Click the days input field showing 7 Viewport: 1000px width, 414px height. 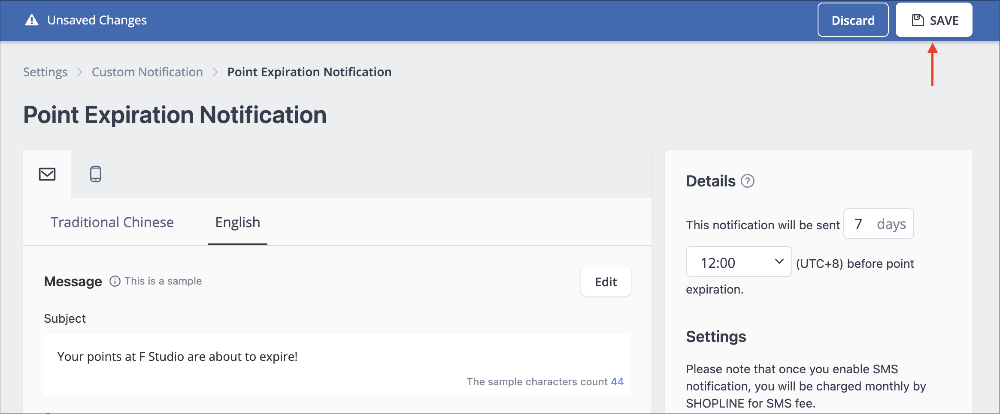(879, 224)
